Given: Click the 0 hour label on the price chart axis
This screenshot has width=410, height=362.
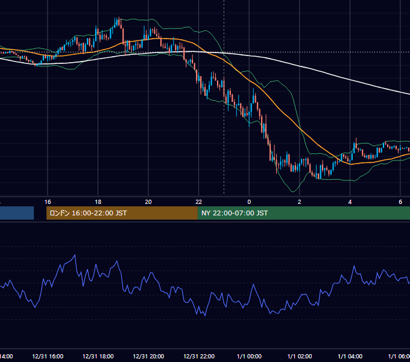Looking at the screenshot, I should point(249,202).
